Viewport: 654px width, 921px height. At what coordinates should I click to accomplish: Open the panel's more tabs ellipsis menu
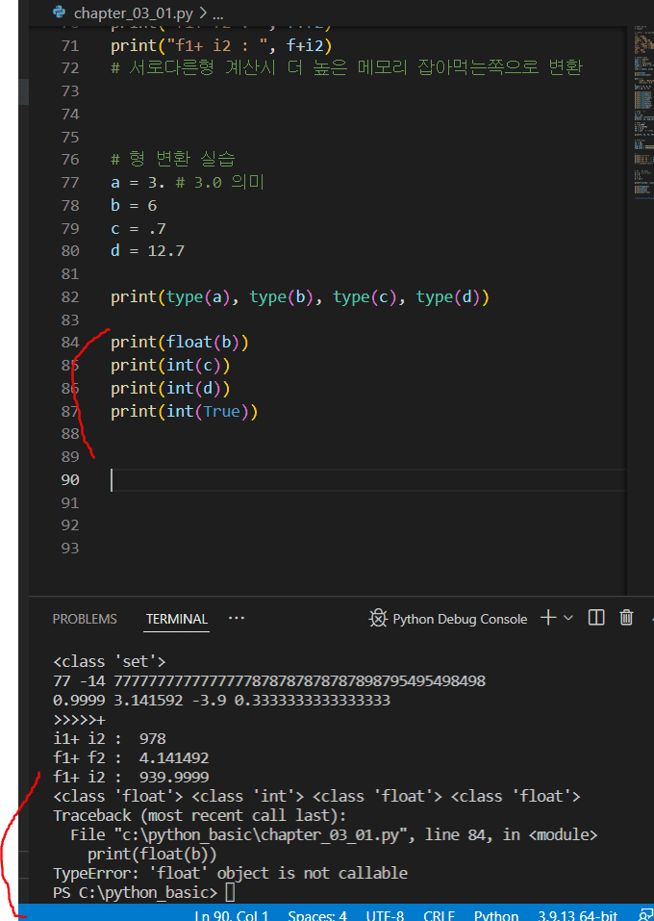(237, 618)
